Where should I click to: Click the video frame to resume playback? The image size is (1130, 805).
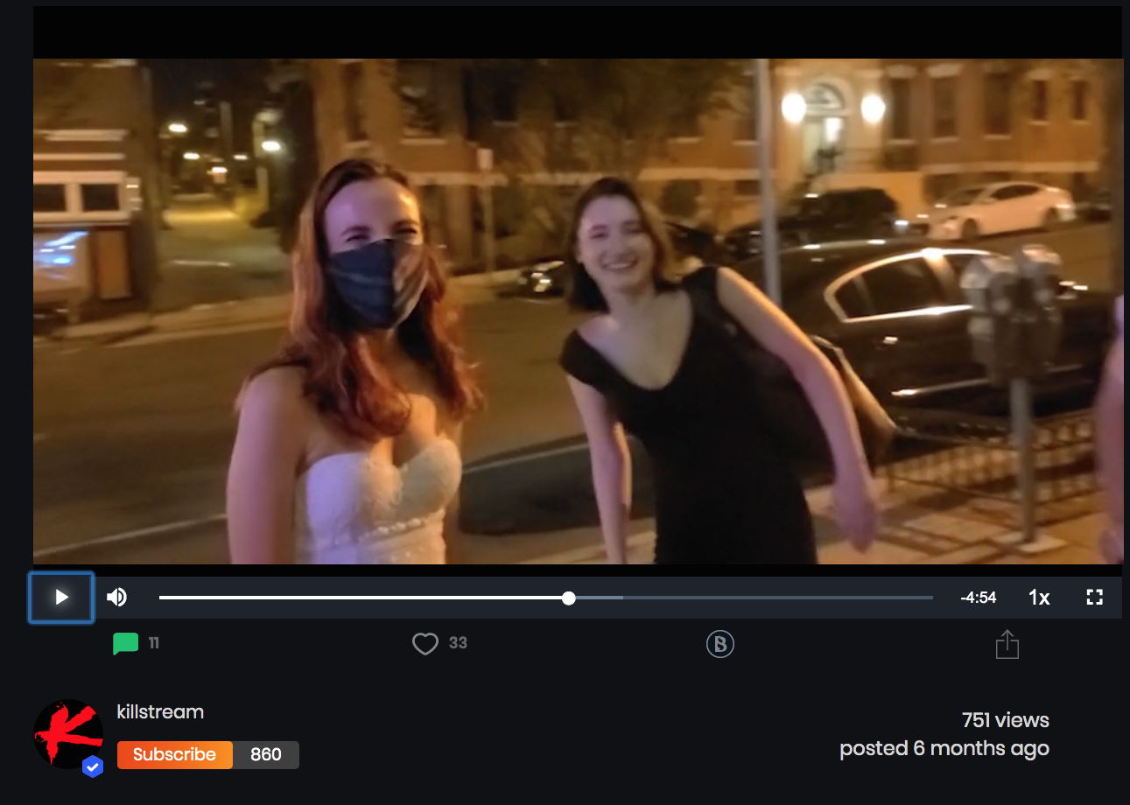(578, 311)
